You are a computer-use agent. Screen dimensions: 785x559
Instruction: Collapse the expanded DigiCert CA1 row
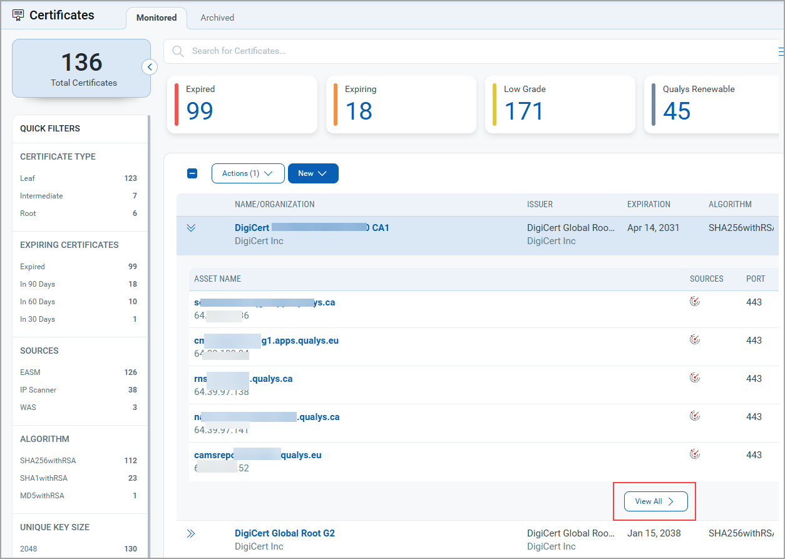[192, 228]
